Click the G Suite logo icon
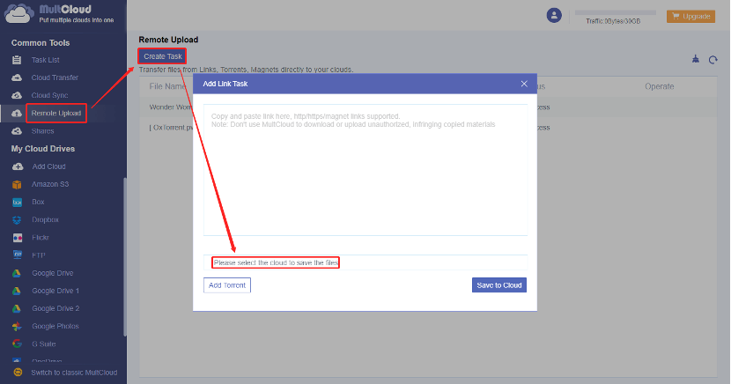 click(x=18, y=343)
